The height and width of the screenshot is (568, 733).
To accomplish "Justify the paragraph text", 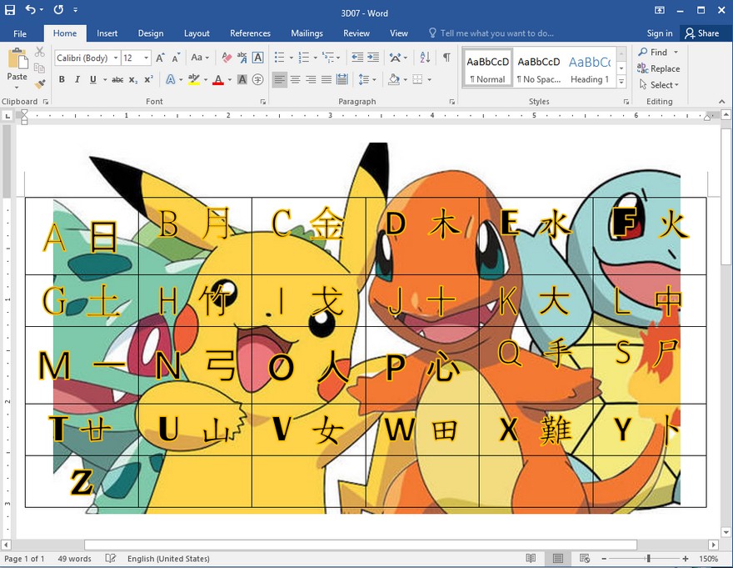I will 327,79.
